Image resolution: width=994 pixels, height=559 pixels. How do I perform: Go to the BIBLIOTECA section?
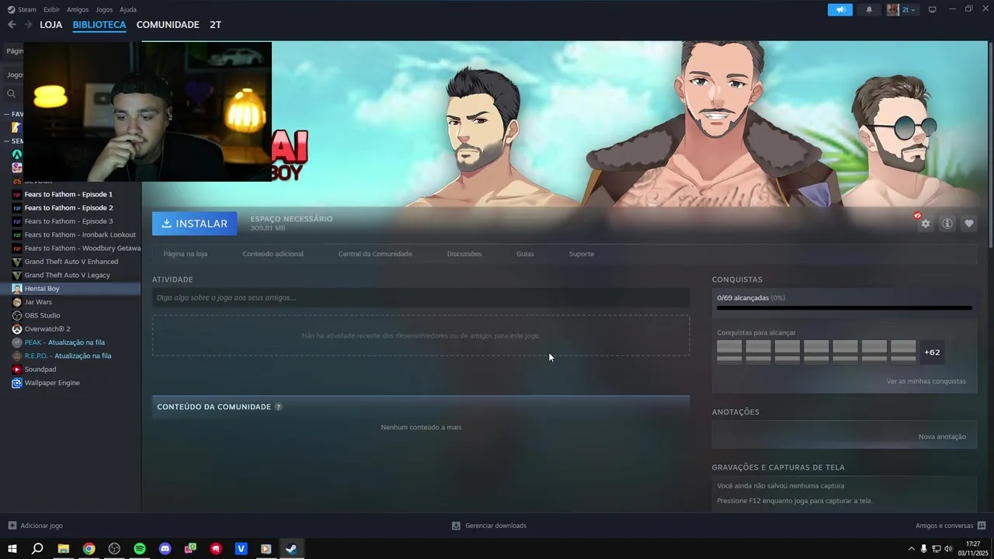(99, 25)
